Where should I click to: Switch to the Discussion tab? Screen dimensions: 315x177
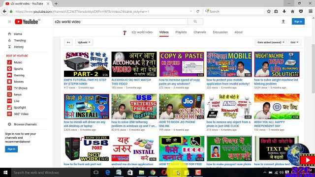[220, 32]
